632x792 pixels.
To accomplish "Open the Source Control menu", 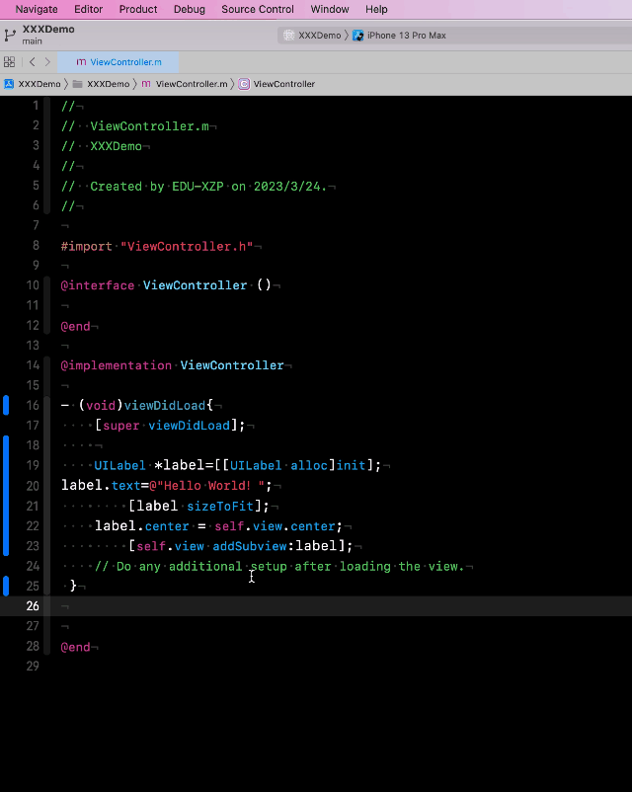I will pos(257,9).
